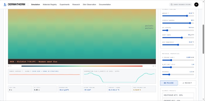Reset the simulation
Screen dimensions: 205x101
click(x=187, y=83)
